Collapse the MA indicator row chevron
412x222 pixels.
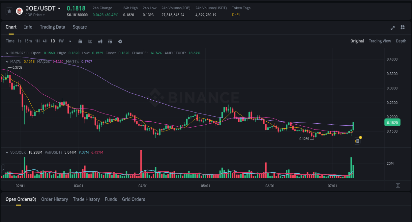point(7,62)
